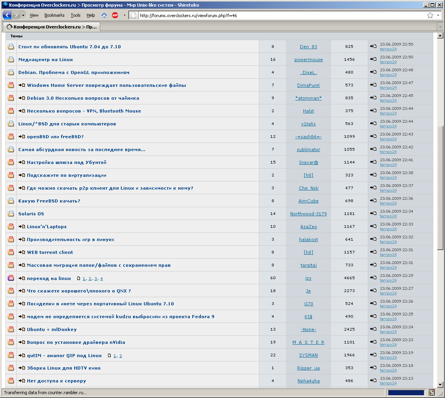The height and width of the screenshot is (398, 445).
Task: Click folder icon of переход на linux
Action: coord(11,278)
